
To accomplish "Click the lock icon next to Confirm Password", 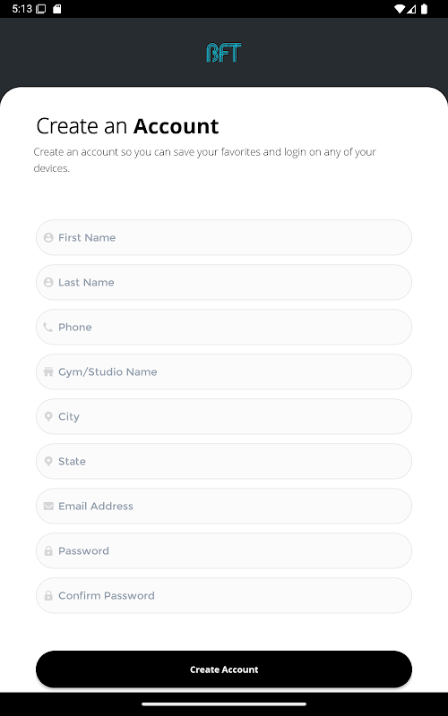I will pyautogui.click(x=48, y=595).
